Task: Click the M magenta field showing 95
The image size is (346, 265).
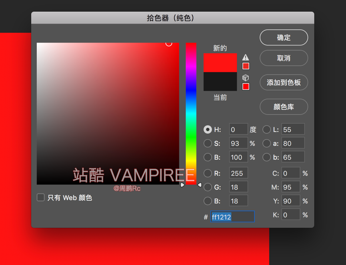Action: (291, 187)
